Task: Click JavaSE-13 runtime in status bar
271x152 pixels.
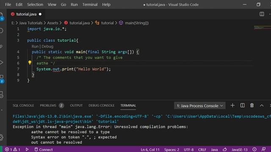Action: [240, 149]
